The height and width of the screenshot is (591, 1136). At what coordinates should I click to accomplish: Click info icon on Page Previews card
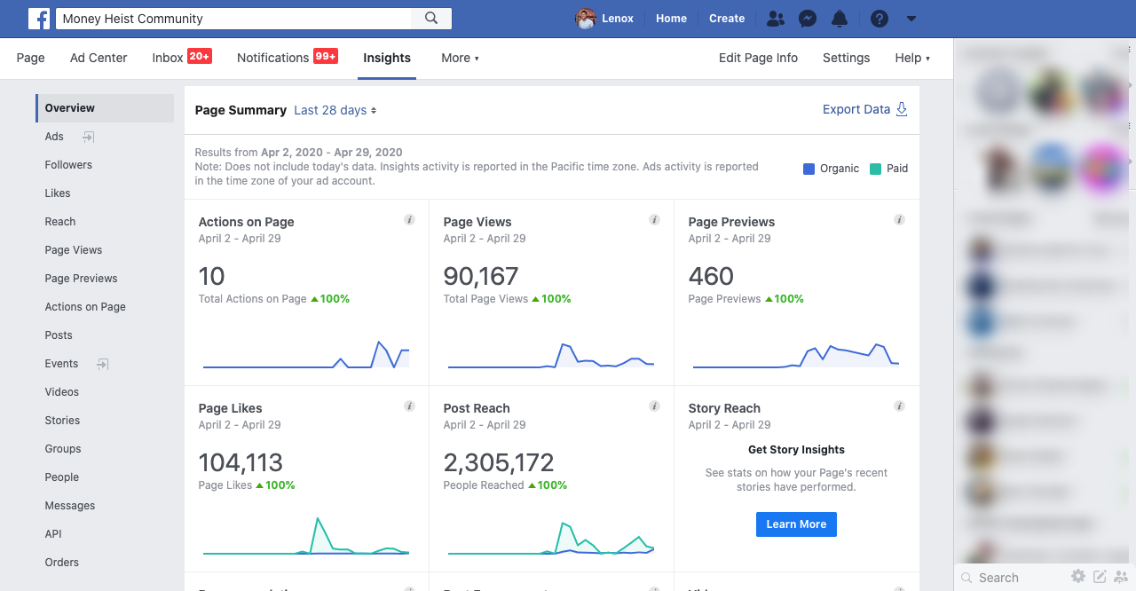point(899,220)
